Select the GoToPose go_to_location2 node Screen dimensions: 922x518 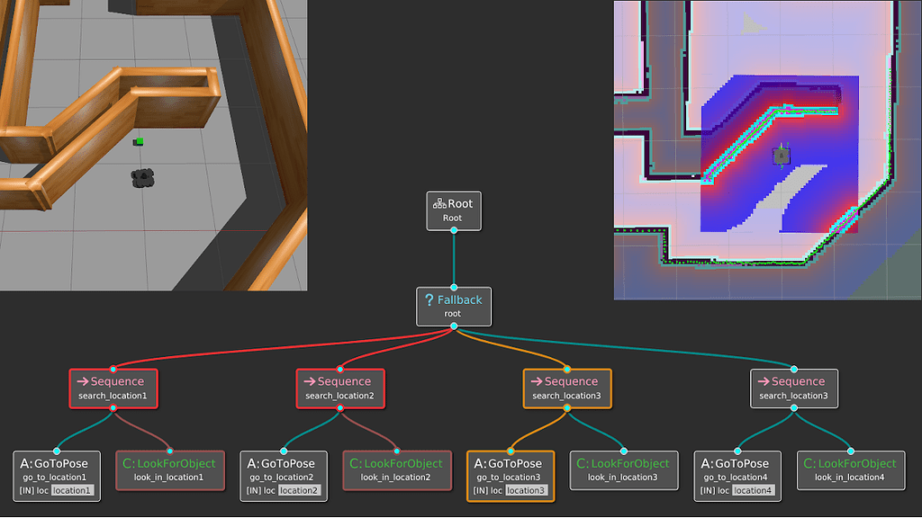[x=285, y=475]
